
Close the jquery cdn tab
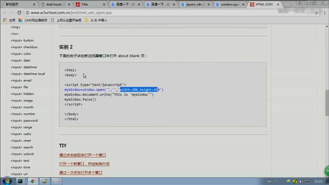tap(209, 5)
